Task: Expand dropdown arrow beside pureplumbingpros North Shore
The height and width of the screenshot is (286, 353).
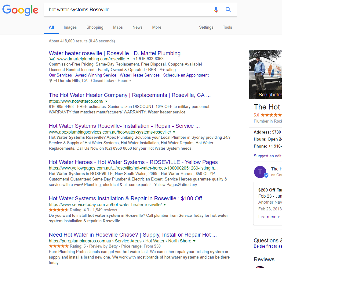Action: pos(194,241)
